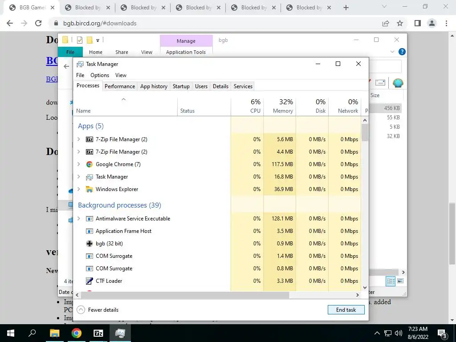This screenshot has height=342, width=456.
Task: Click the CTF Loader pen icon
Action: click(89, 281)
